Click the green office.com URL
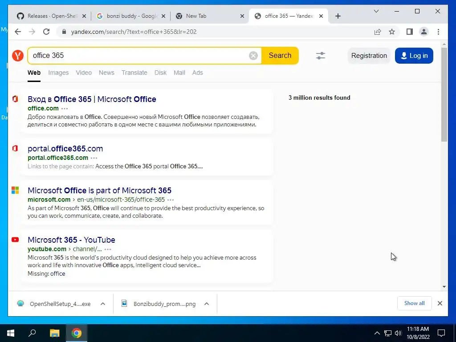The height and width of the screenshot is (342, 456). click(x=43, y=108)
